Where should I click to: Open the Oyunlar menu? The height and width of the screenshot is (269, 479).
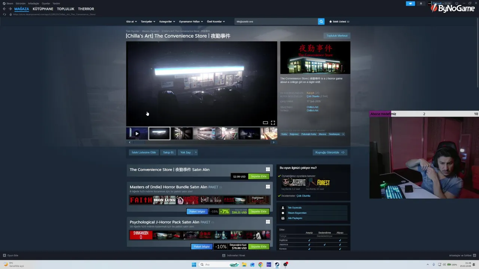pos(46,3)
